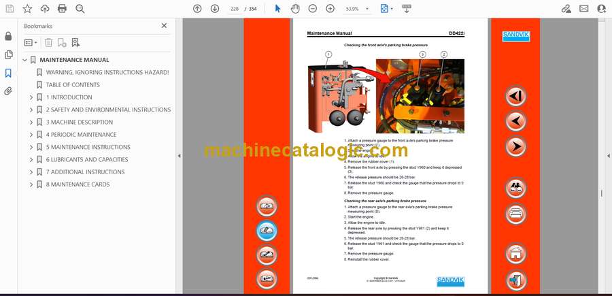This screenshot has width=612, height=296.
Task: Zoom in with the plus button
Action: [330, 9]
